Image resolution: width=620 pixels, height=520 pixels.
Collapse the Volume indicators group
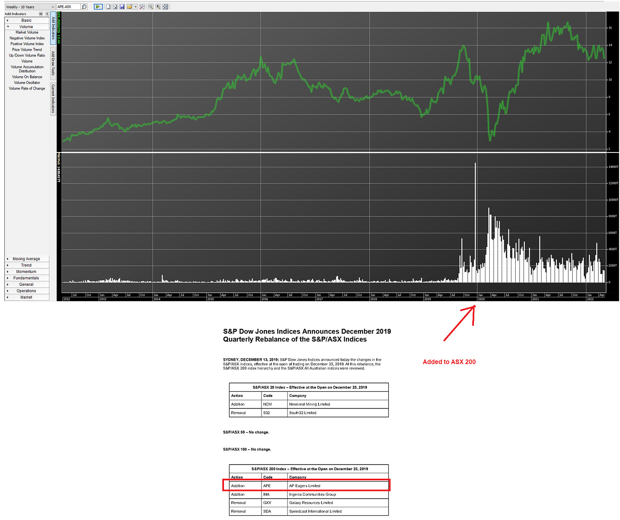(27, 27)
